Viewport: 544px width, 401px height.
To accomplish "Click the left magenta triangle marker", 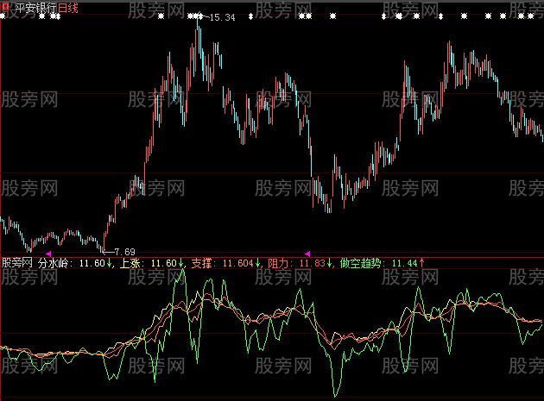I will coord(48,254).
